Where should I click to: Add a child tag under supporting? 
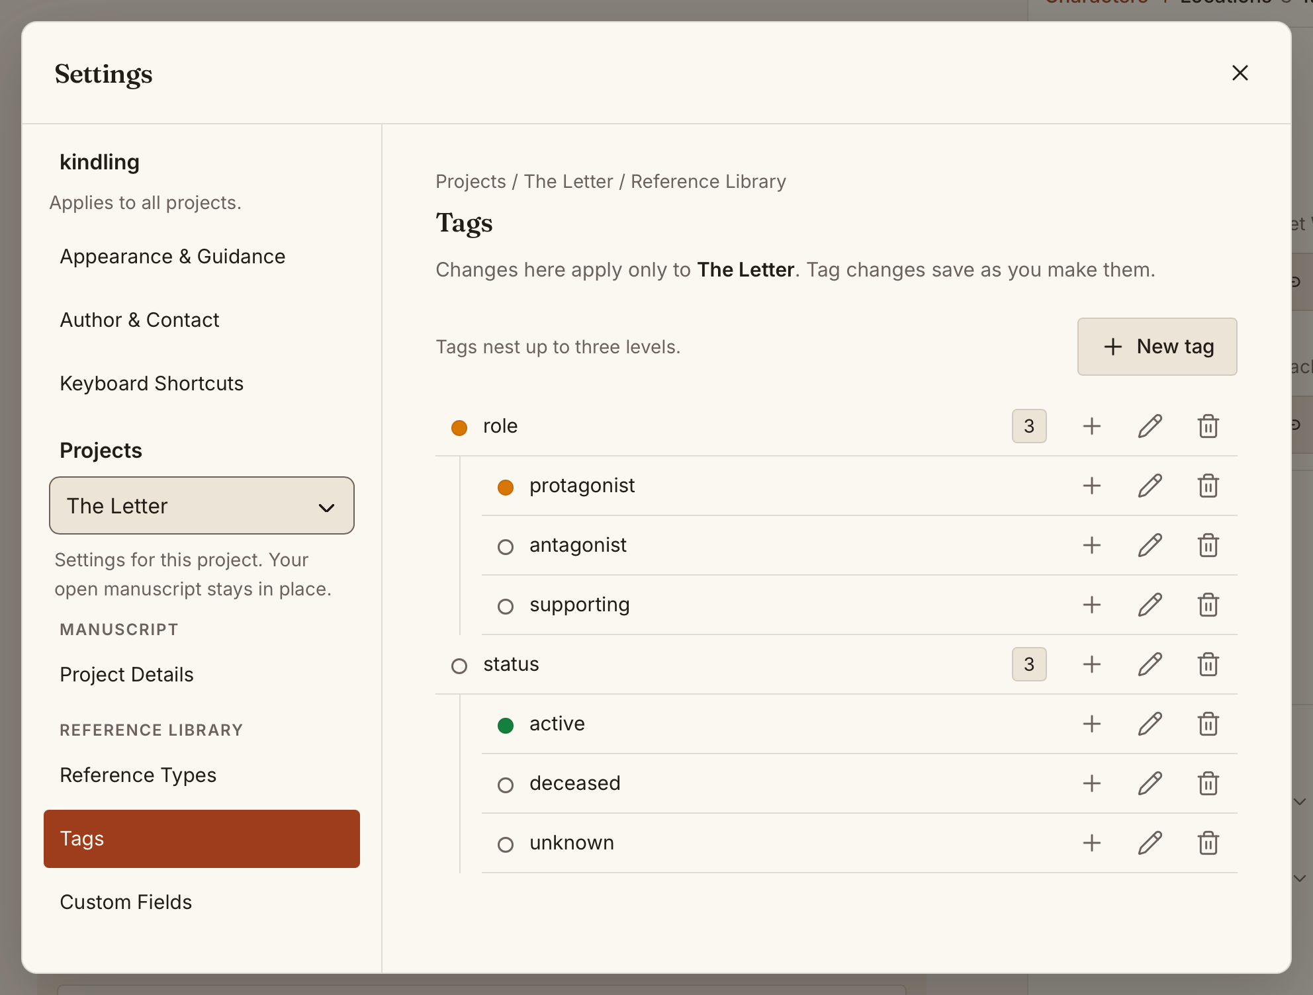(x=1092, y=605)
